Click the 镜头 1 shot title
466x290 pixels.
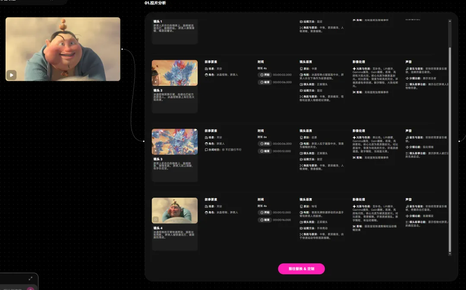click(158, 22)
